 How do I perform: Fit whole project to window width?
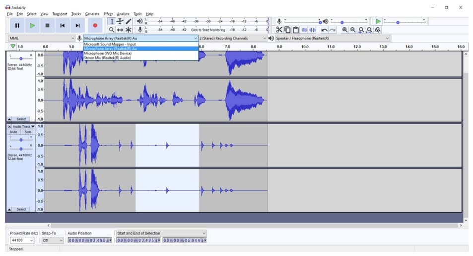tap(369, 30)
